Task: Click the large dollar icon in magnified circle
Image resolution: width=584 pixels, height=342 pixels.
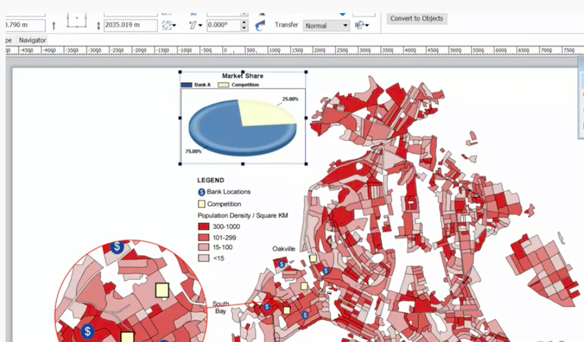Action: point(88,331)
